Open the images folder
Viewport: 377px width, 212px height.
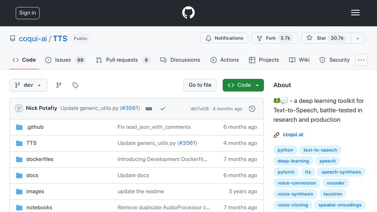pos(35,192)
